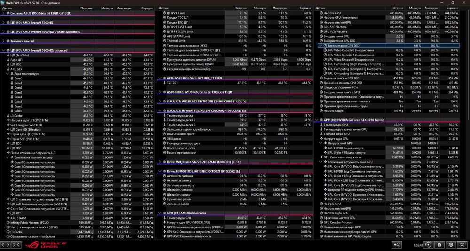
Task: Click chip icon beside Система: ASUS ROG Strix
Action: click(8, 13)
